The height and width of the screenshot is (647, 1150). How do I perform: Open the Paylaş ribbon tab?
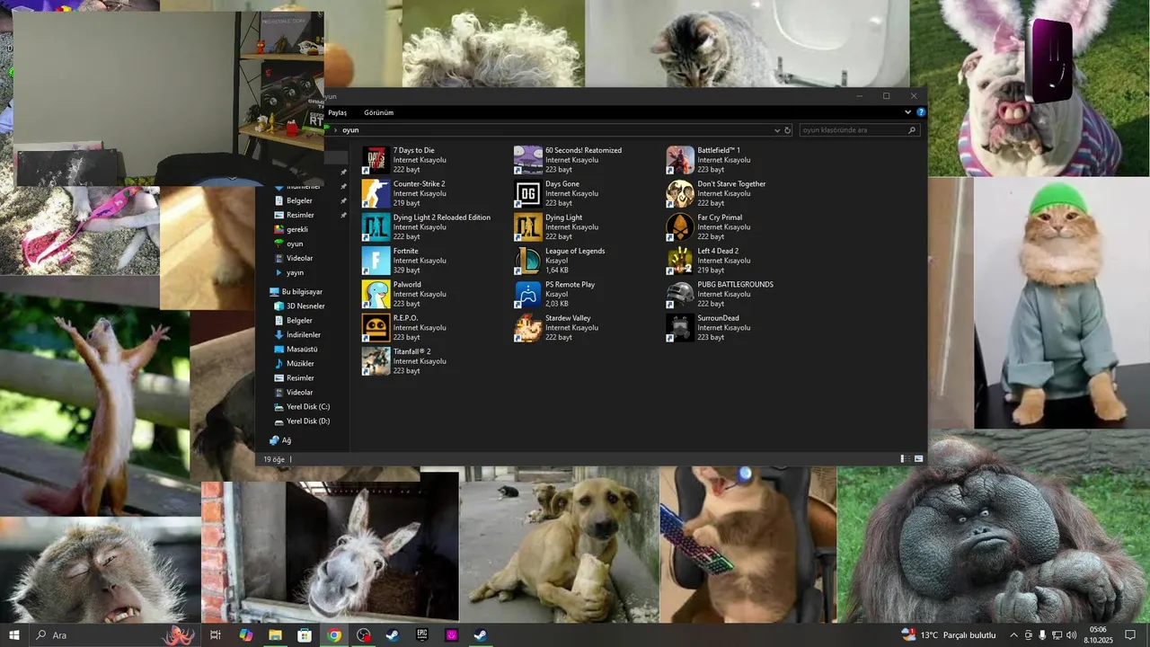pyautogui.click(x=337, y=112)
